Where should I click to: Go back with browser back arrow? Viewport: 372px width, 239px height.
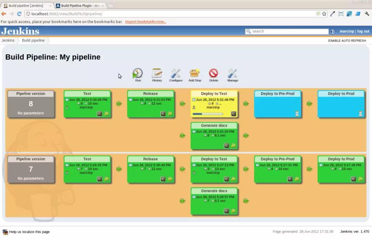(4, 14)
